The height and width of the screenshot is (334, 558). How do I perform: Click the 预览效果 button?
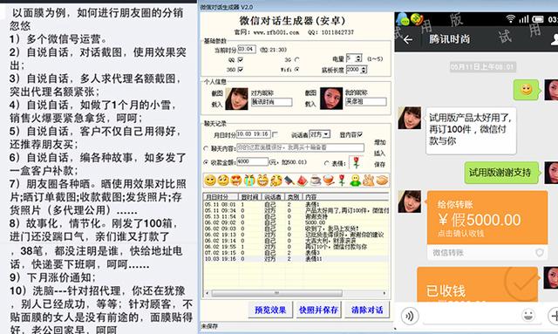270,310
